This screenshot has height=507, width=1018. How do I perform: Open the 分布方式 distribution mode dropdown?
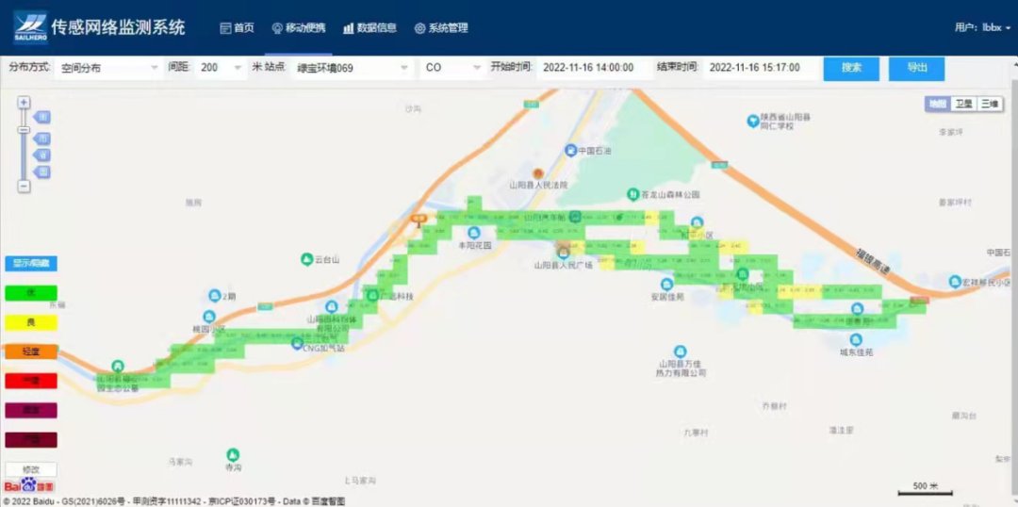coord(109,68)
